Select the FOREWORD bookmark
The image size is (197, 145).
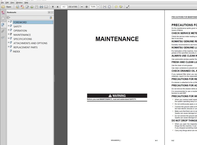coord(20,22)
